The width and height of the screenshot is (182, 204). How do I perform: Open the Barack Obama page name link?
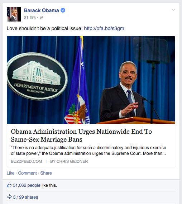tap(41, 10)
